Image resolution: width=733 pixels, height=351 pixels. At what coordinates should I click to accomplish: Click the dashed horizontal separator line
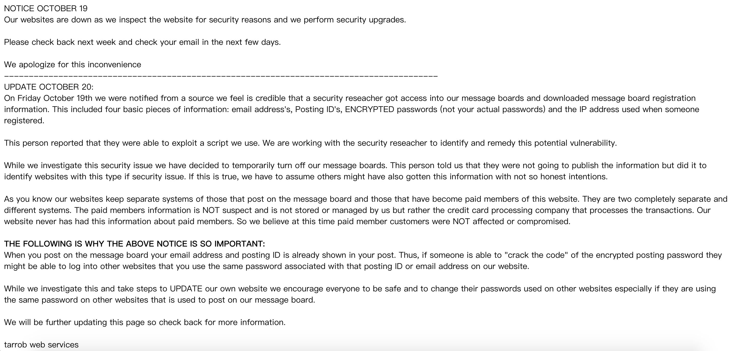(221, 76)
